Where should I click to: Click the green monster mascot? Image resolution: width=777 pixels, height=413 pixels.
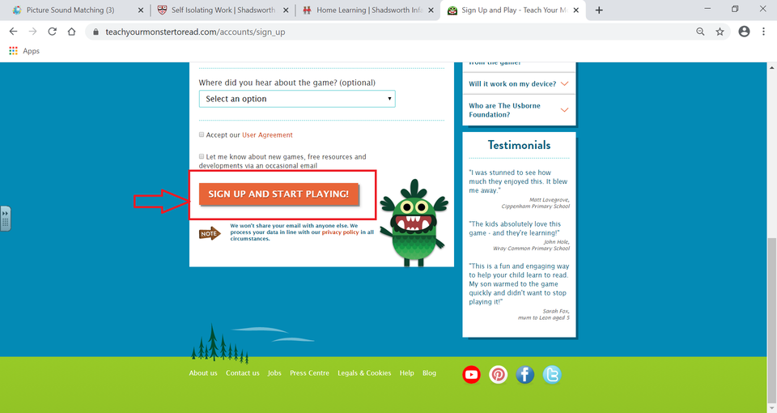[x=414, y=224]
